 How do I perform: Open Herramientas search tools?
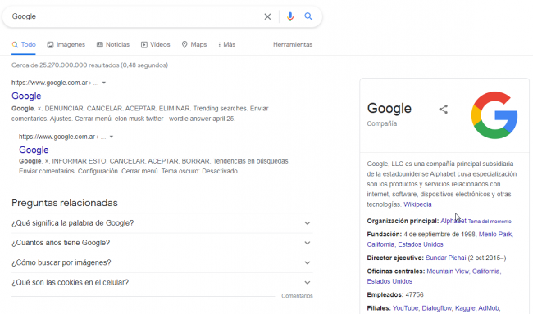coord(293,44)
